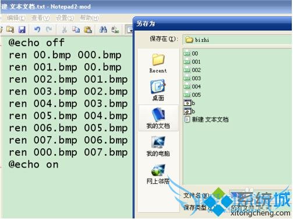293x219 pixels.
Task: Open the 查看(V) menu
Action: [x=40, y=18]
